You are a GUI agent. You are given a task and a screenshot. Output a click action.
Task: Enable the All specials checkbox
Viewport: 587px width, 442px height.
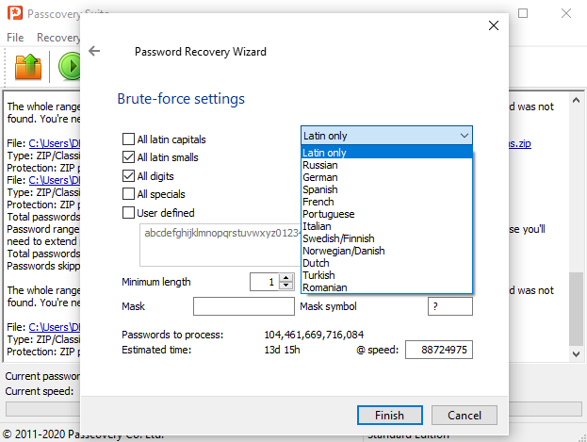coord(128,193)
